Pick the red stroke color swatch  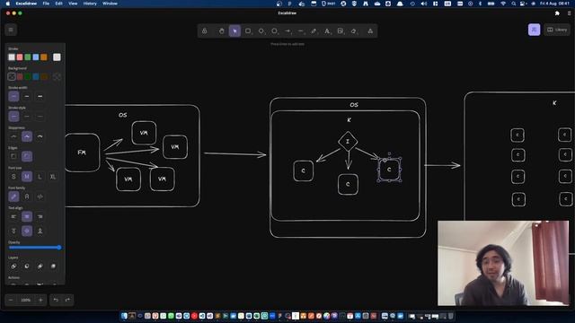pyautogui.click(x=20, y=57)
